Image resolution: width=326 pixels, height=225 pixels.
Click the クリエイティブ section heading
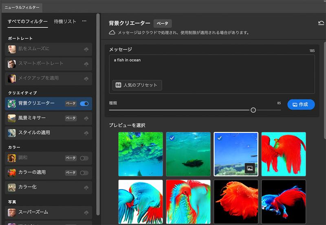click(22, 93)
